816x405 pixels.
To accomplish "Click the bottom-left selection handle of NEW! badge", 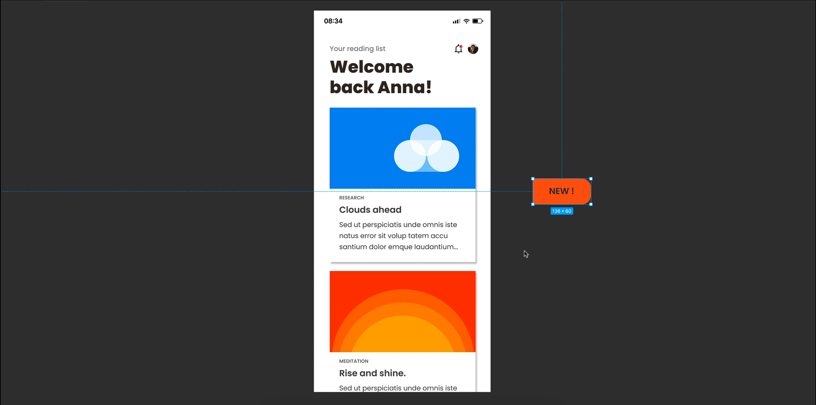I will tap(533, 204).
